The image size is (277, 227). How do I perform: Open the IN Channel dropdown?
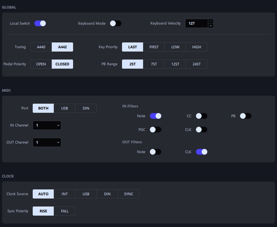click(x=47, y=125)
